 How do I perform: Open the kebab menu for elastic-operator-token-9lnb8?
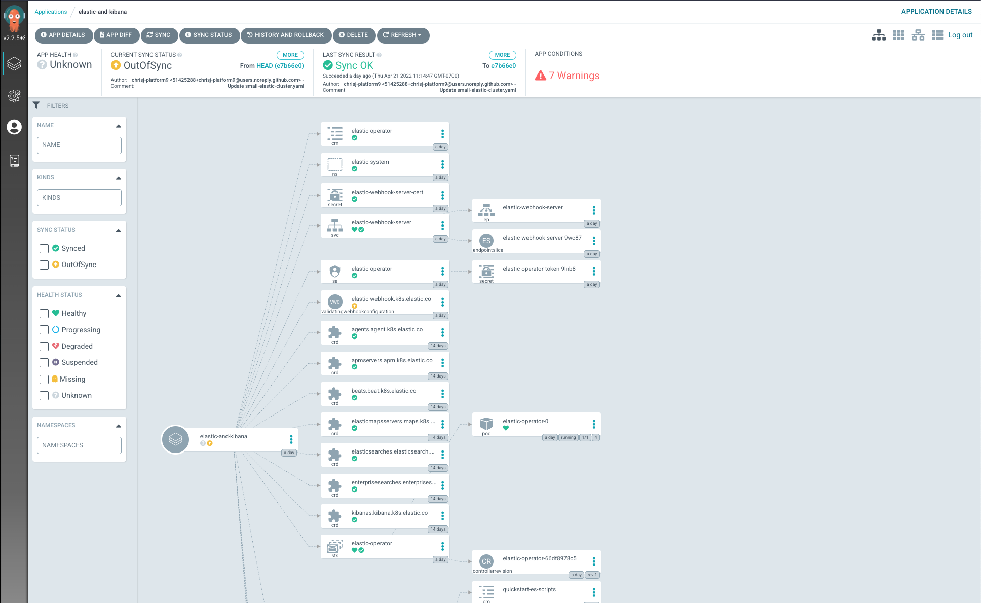594,272
